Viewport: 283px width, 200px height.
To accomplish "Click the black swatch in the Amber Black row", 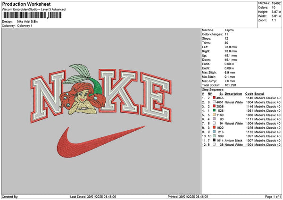I will point(214,140).
